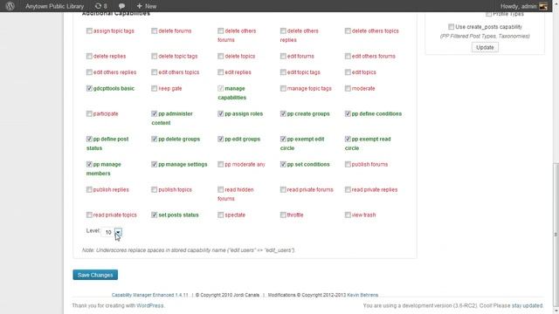Check the edit forums box
The height and width of the screenshot is (314, 559).
[283, 56]
